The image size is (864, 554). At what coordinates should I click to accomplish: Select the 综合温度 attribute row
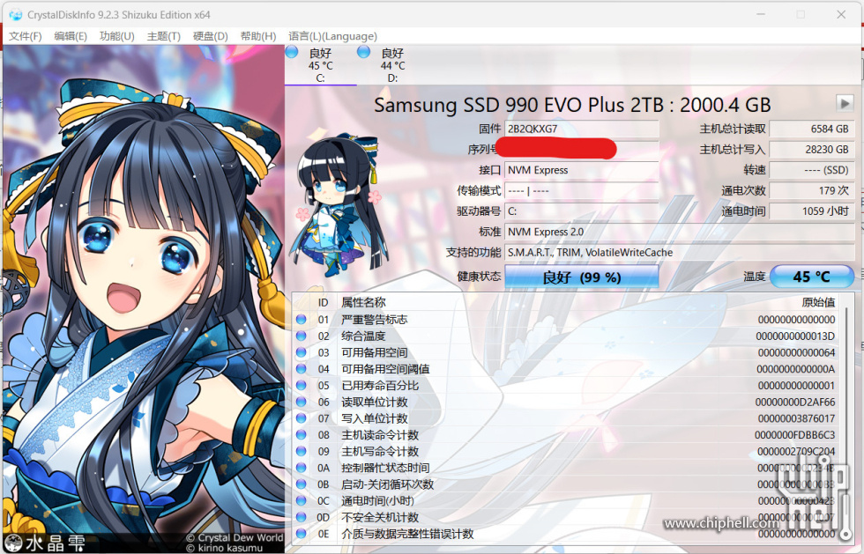click(x=566, y=336)
